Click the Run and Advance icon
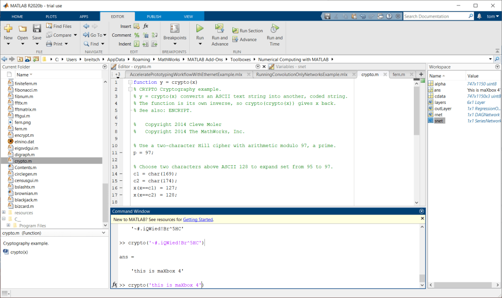Screen dimensions: 502x298 220,29
